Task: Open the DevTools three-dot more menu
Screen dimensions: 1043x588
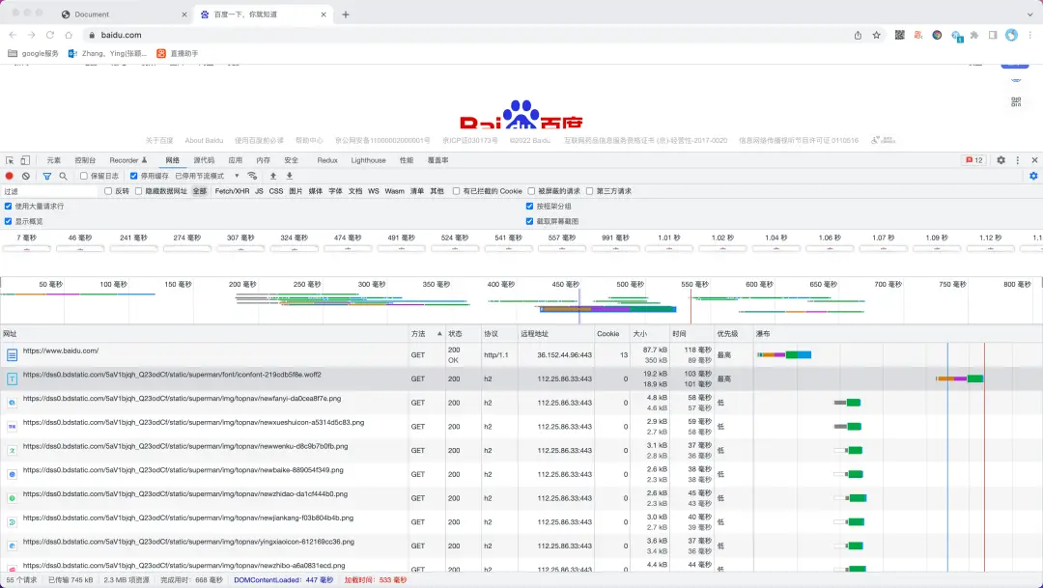Action: [1018, 160]
